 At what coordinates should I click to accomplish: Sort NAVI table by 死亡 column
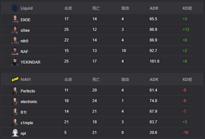(x=96, y=80)
